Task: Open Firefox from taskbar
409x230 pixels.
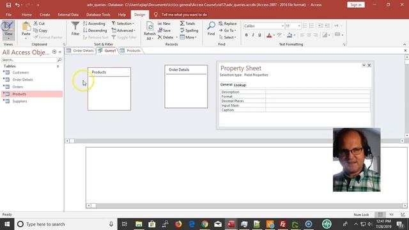Action: 178,224
